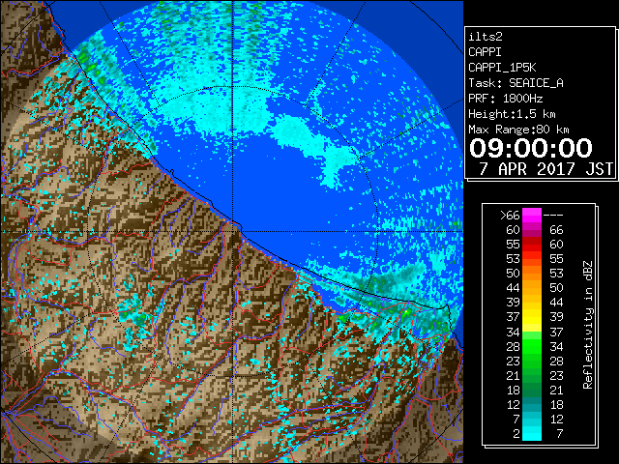Image resolution: width=619 pixels, height=464 pixels.
Task: Click the 37–39 dBZ yellow color band
Action: point(532,317)
